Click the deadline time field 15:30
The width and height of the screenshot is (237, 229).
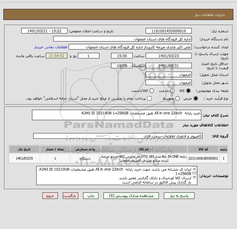coord(122,56)
